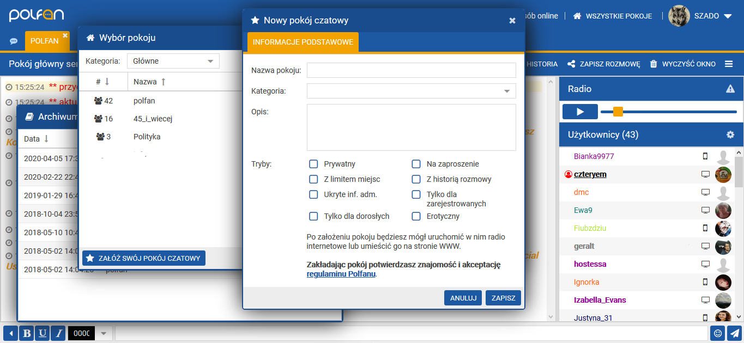Screen dimensions: 744x343
Task: Switch to the POLFAN room tab
Action: (x=44, y=41)
